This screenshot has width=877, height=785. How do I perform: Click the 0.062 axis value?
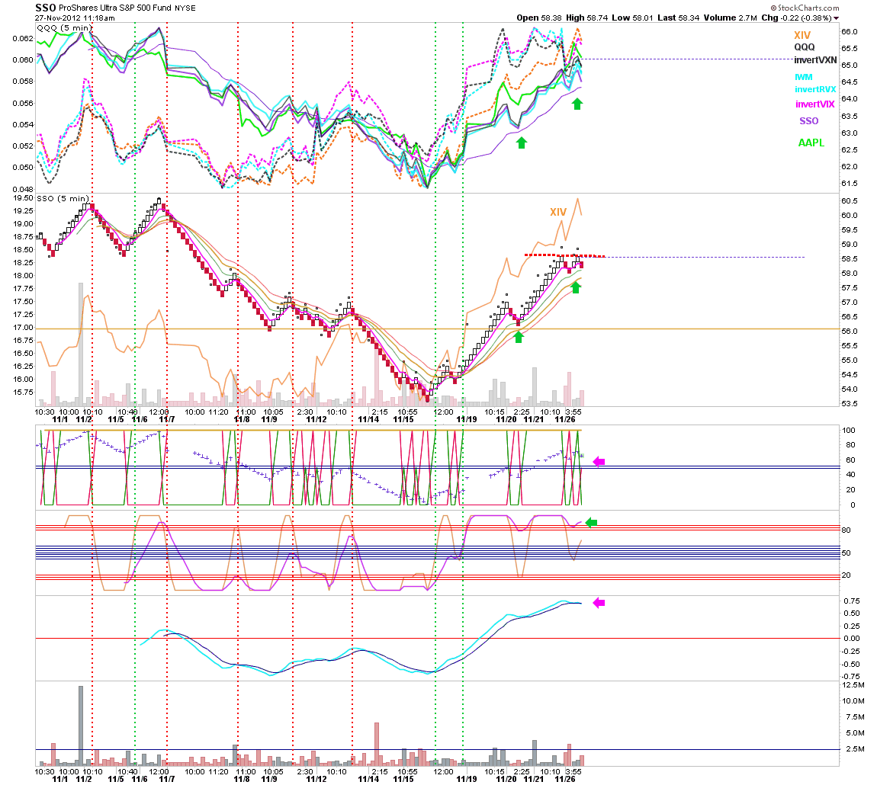pyautogui.click(x=23, y=39)
